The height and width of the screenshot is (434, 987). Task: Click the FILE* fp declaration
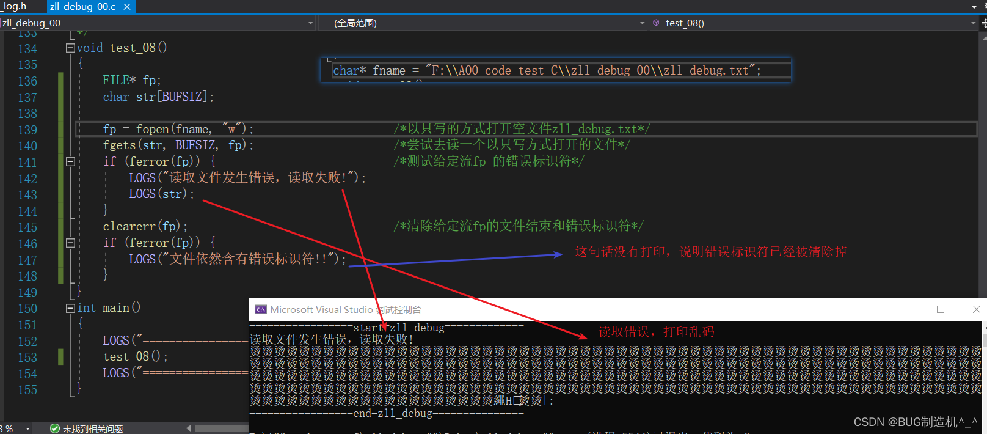point(132,80)
